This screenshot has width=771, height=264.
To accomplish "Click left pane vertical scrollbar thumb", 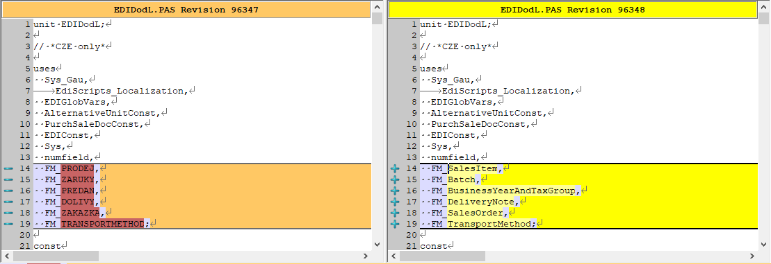I will tap(377, 19).
